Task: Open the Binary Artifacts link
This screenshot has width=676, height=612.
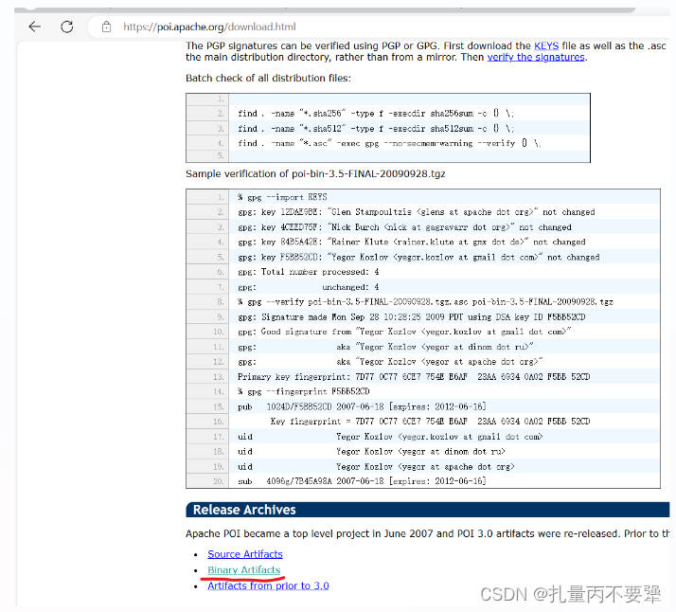Action: (243, 569)
